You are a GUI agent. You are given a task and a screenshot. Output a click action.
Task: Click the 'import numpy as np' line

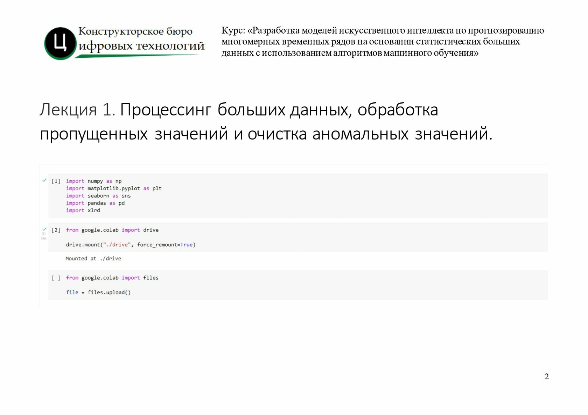coord(94,181)
